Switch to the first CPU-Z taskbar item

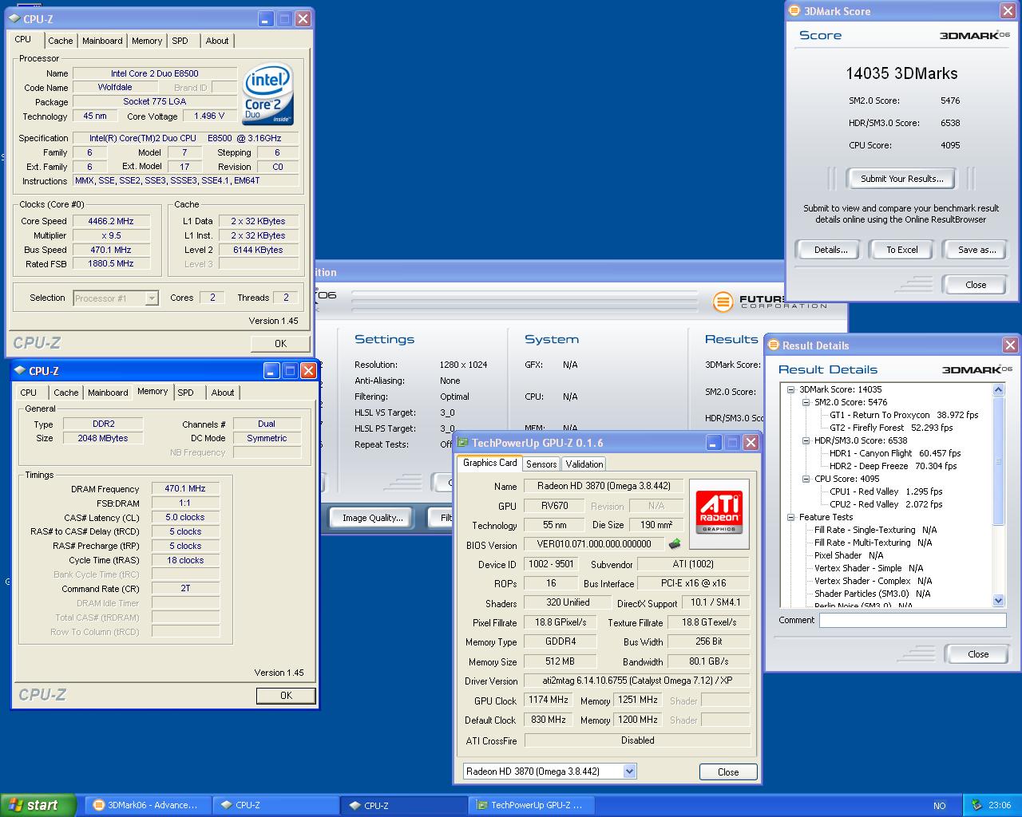pyautogui.click(x=275, y=805)
